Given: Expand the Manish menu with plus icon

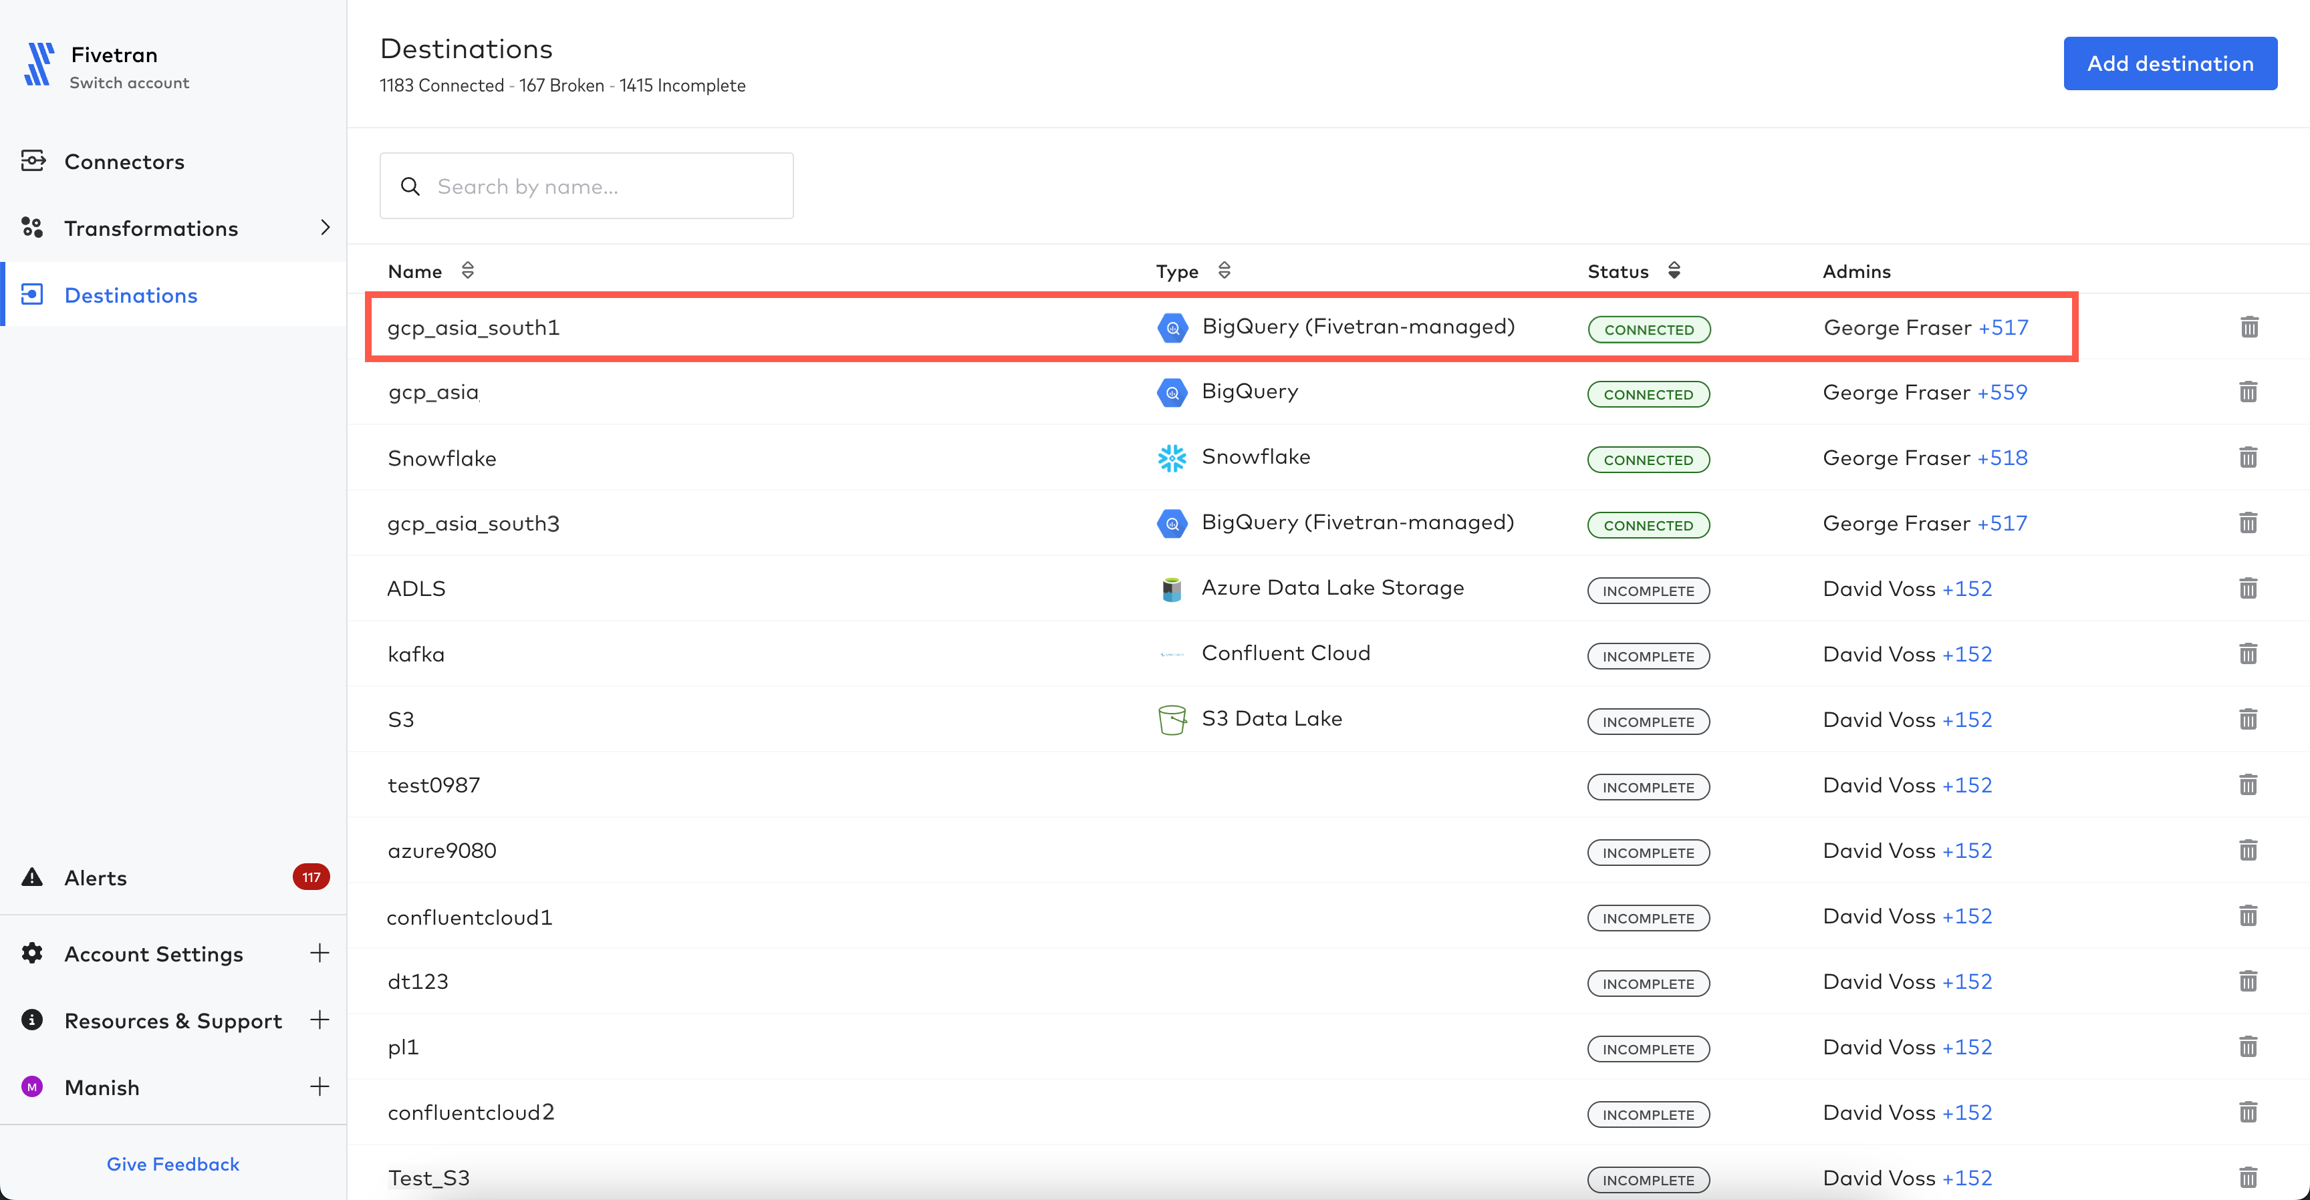Looking at the screenshot, I should 319,1087.
